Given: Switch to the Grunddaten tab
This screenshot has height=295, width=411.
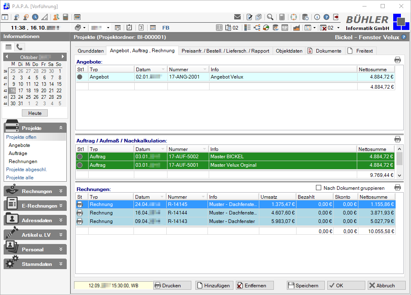Looking at the screenshot, I should [x=91, y=51].
